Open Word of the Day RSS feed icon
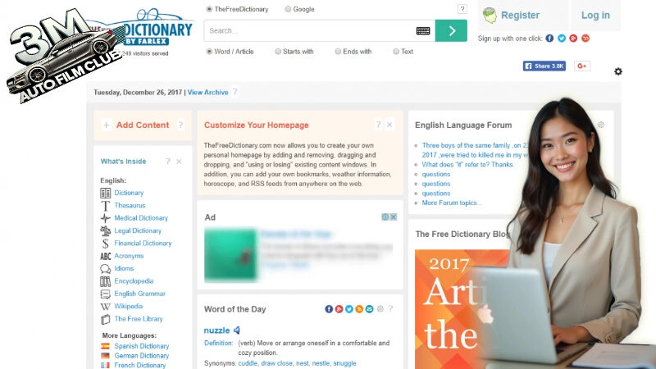Viewport: 656px width, 369px height. 359,309
